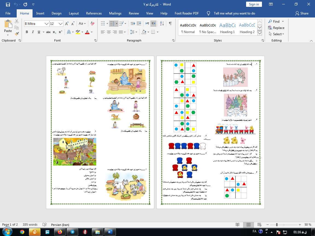
Task: Click the Increase Indent icon
Action: (139, 23)
